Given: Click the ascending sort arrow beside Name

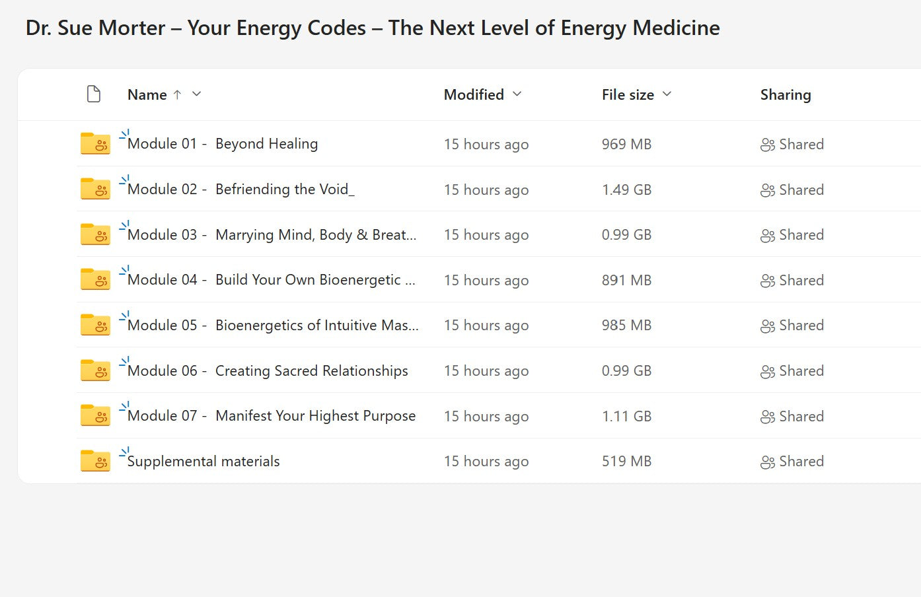Looking at the screenshot, I should (177, 94).
